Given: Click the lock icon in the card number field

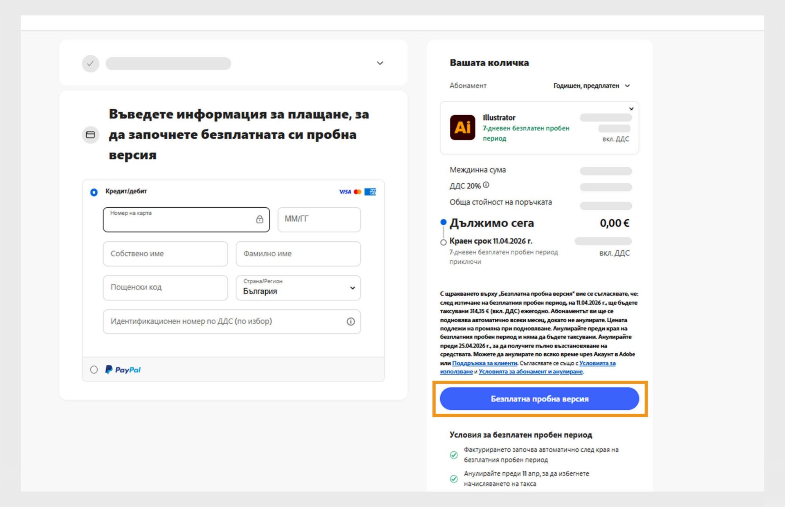Looking at the screenshot, I should coord(260,220).
